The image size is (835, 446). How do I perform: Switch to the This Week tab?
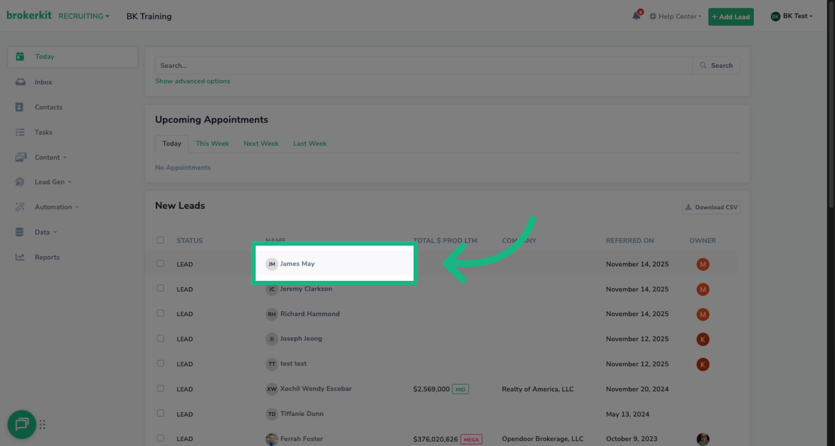212,143
